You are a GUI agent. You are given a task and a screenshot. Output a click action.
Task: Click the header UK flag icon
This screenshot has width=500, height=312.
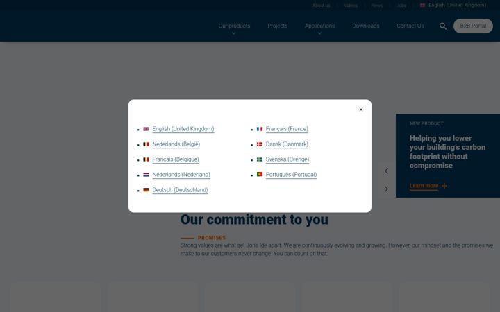point(422,5)
